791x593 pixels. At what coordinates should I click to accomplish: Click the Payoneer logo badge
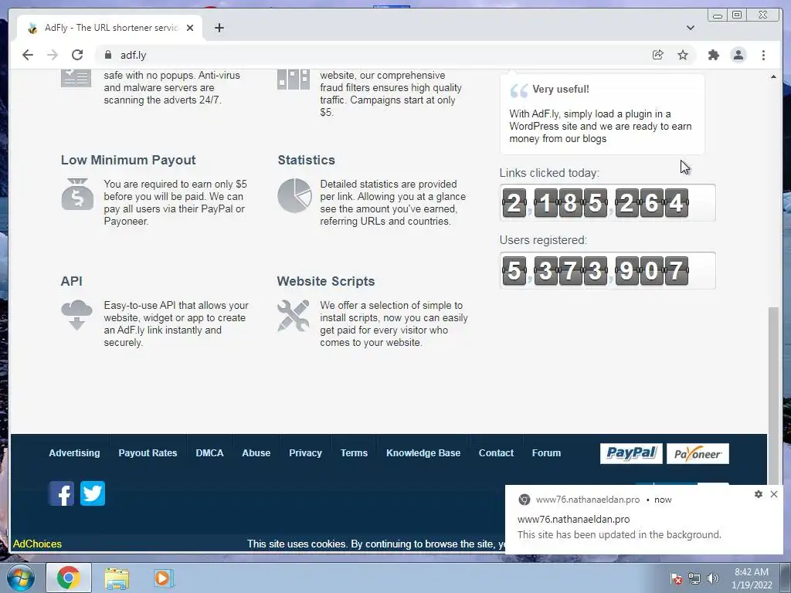[x=698, y=453]
